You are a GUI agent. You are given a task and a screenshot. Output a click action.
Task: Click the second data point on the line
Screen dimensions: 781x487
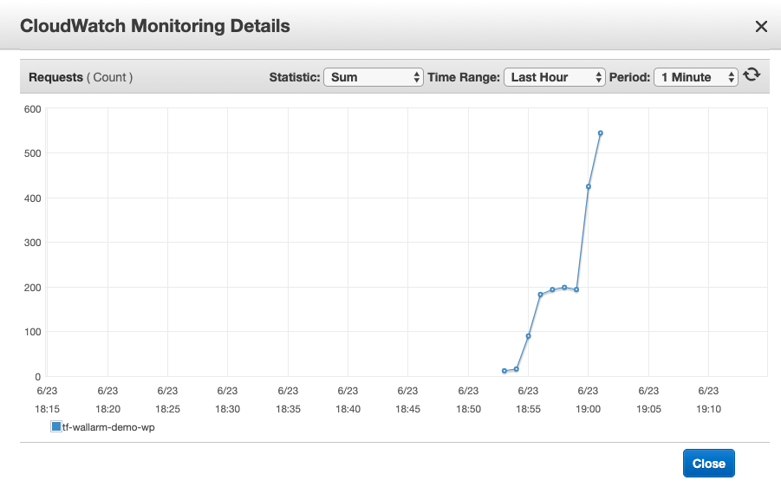point(517,369)
